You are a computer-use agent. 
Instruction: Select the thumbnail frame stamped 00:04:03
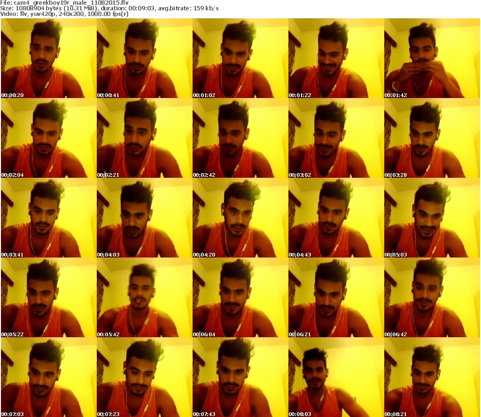tap(145, 218)
